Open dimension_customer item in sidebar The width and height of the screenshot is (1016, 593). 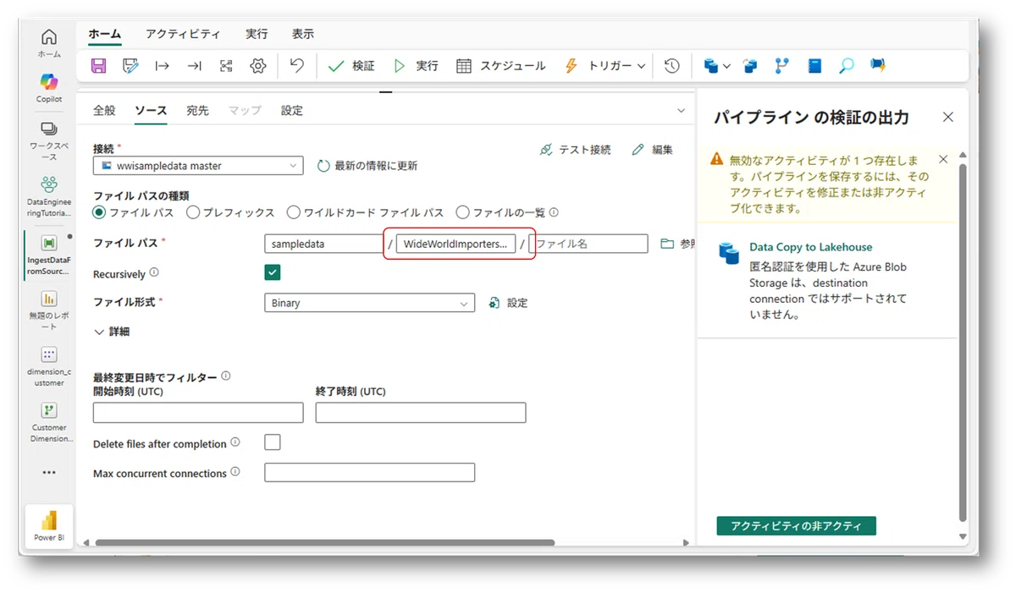pyautogui.click(x=49, y=366)
